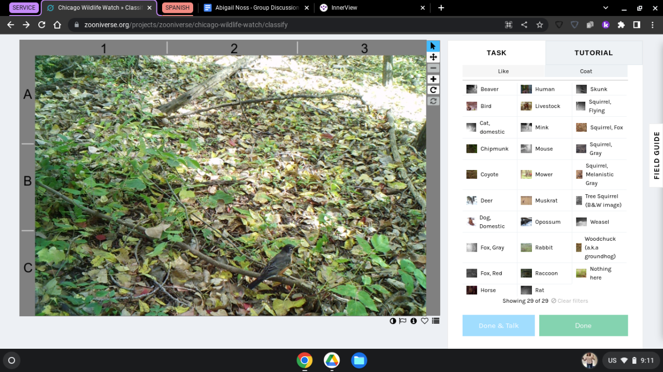Viewport: 663px width, 372px height.
Task: Mark image as Nothing here
Action: pyautogui.click(x=599, y=273)
